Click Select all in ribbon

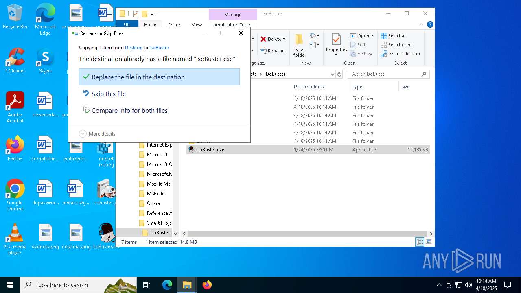[394, 36]
